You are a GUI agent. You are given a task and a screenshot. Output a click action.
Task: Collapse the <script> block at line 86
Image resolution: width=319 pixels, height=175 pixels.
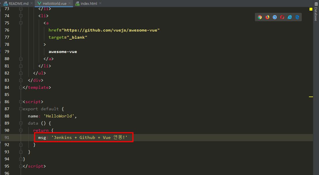21,102
